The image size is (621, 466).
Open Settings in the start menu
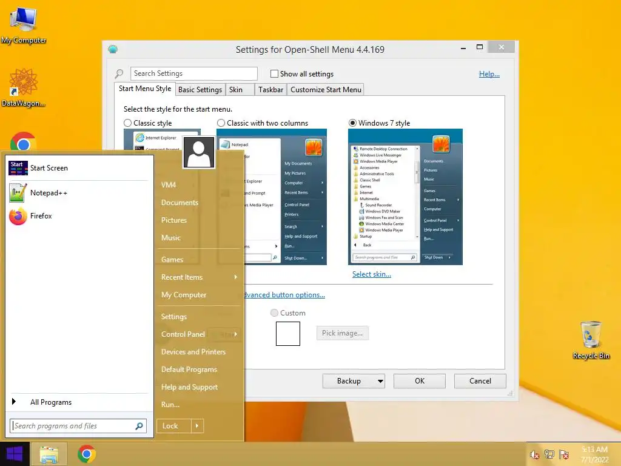coord(174,317)
